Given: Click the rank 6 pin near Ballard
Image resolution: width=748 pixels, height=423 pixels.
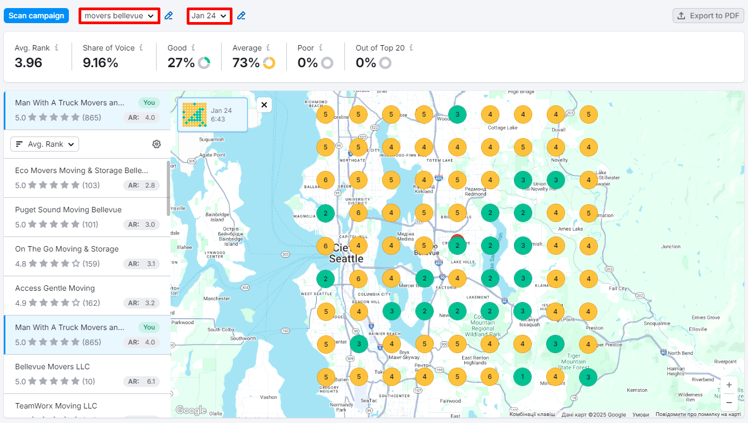Looking at the screenshot, I should (x=325, y=180).
